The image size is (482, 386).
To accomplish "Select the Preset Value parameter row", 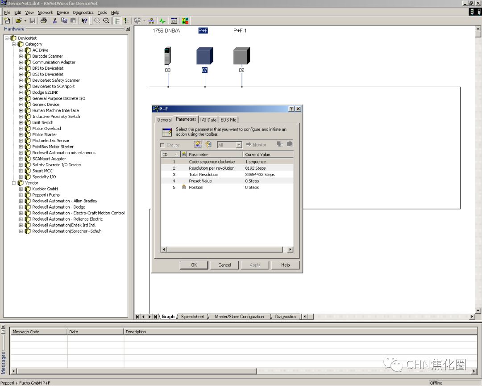I will 227,181.
